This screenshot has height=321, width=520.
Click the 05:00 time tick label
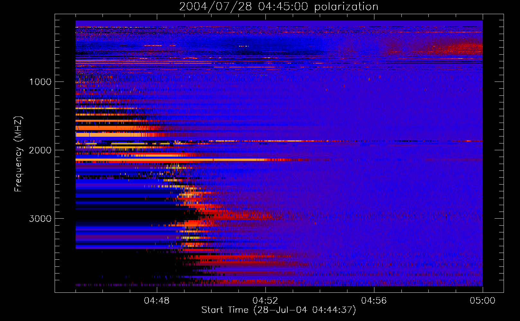click(482, 301)
